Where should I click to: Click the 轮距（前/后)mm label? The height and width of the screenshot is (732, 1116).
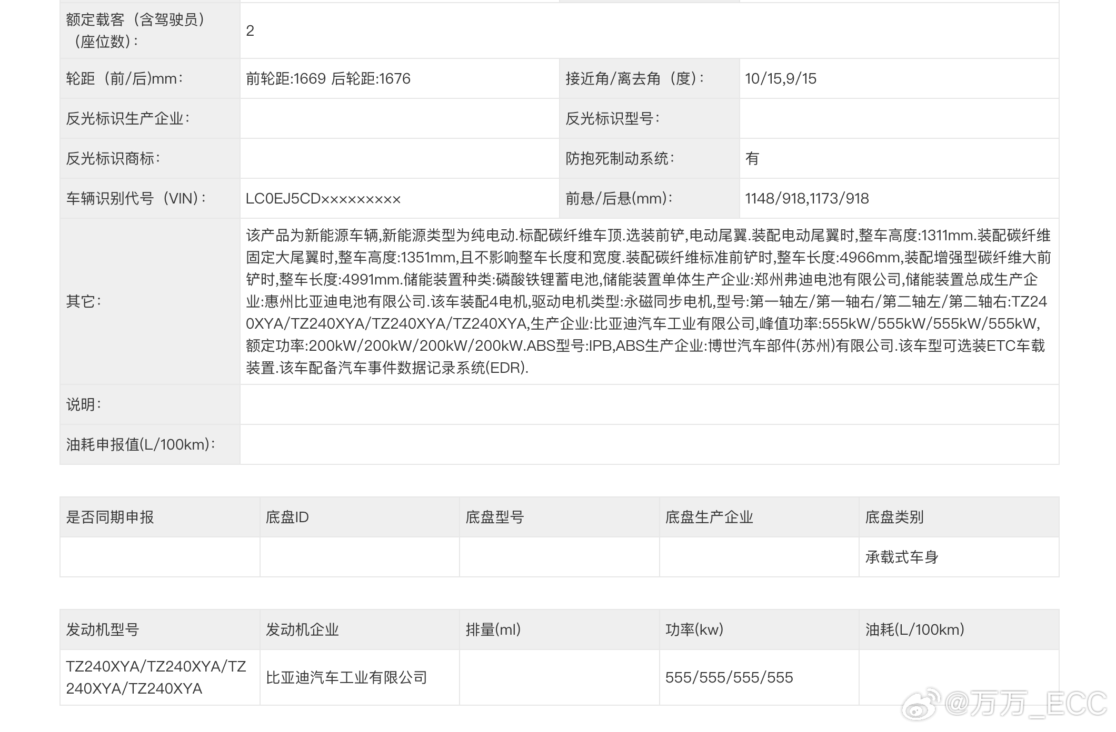125,79
